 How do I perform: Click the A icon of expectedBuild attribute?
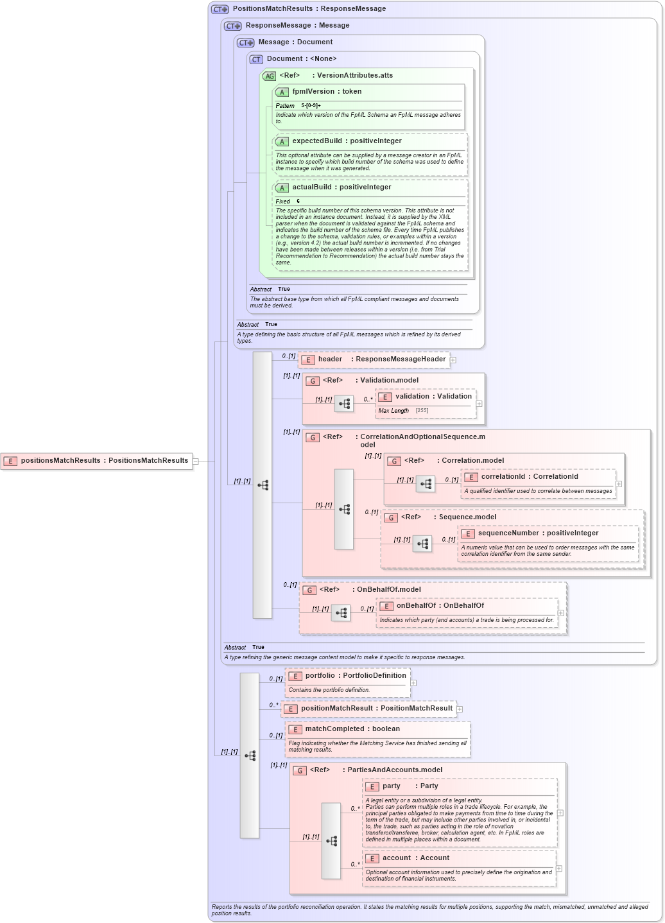pyautogui.click(x=282, y=141)
